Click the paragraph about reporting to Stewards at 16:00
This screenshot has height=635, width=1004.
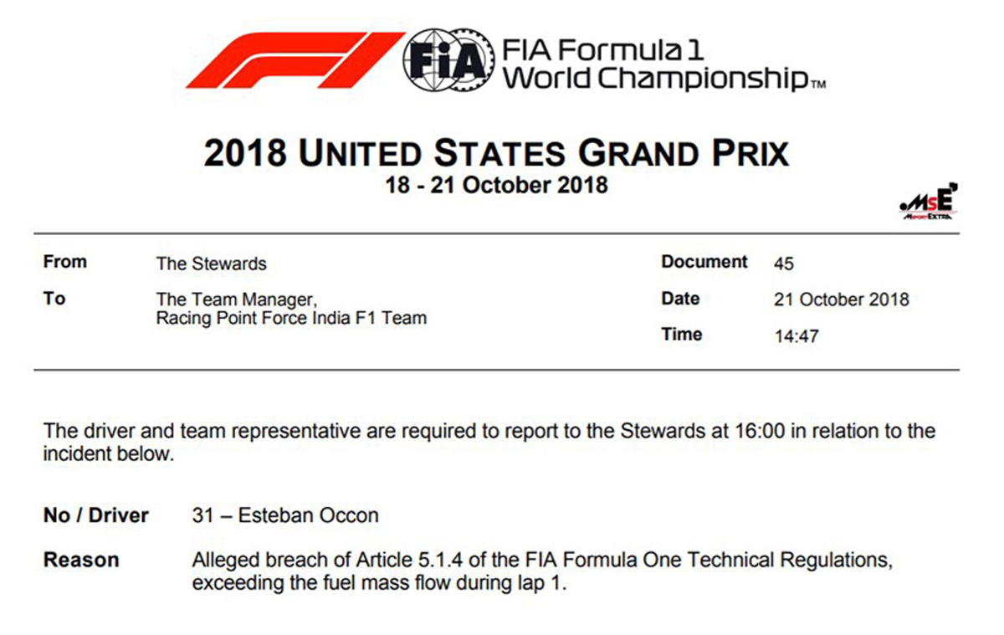(489, 443)
